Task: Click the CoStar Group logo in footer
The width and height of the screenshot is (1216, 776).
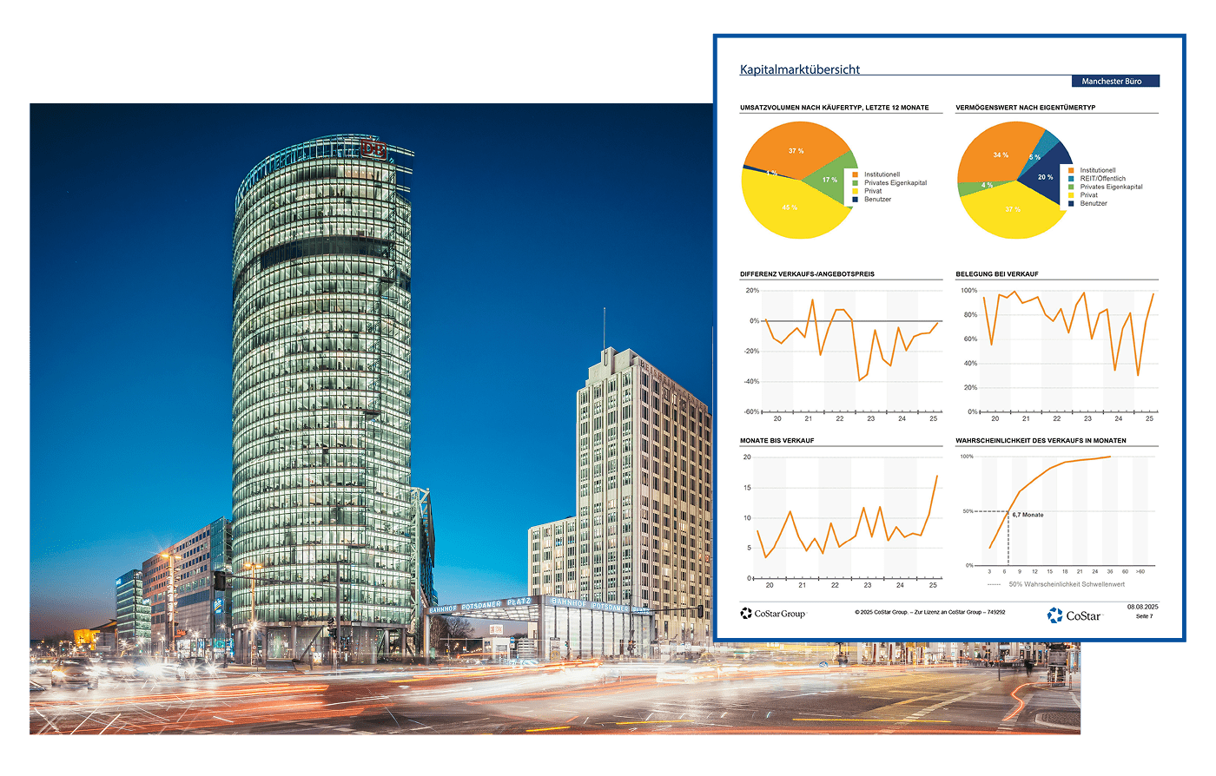Action: tap(772, 614)
